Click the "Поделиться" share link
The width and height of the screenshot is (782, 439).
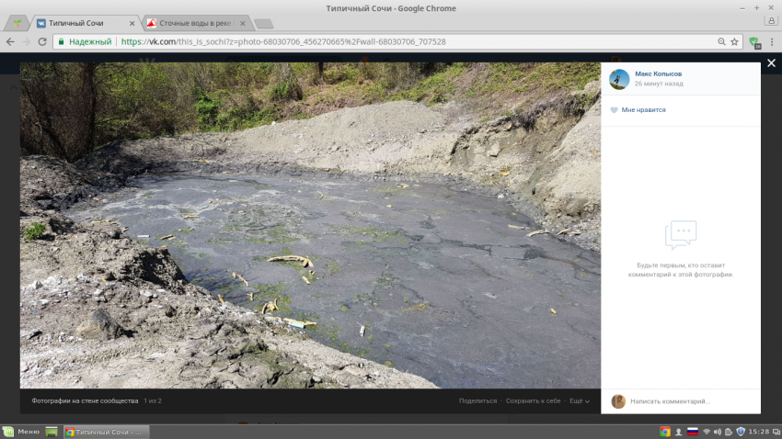click(x=477, y=401)
